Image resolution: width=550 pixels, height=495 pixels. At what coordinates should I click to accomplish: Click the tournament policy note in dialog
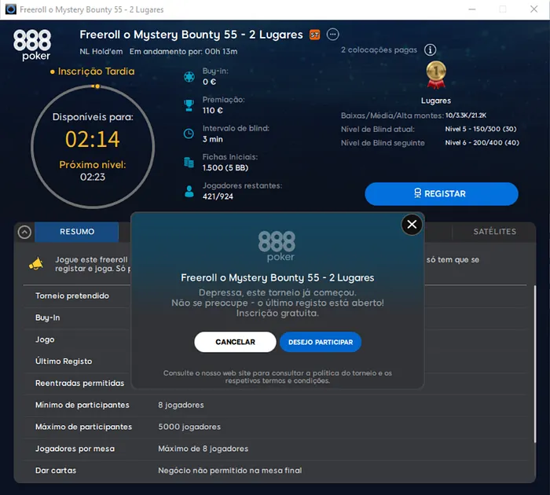coord(277,377)
